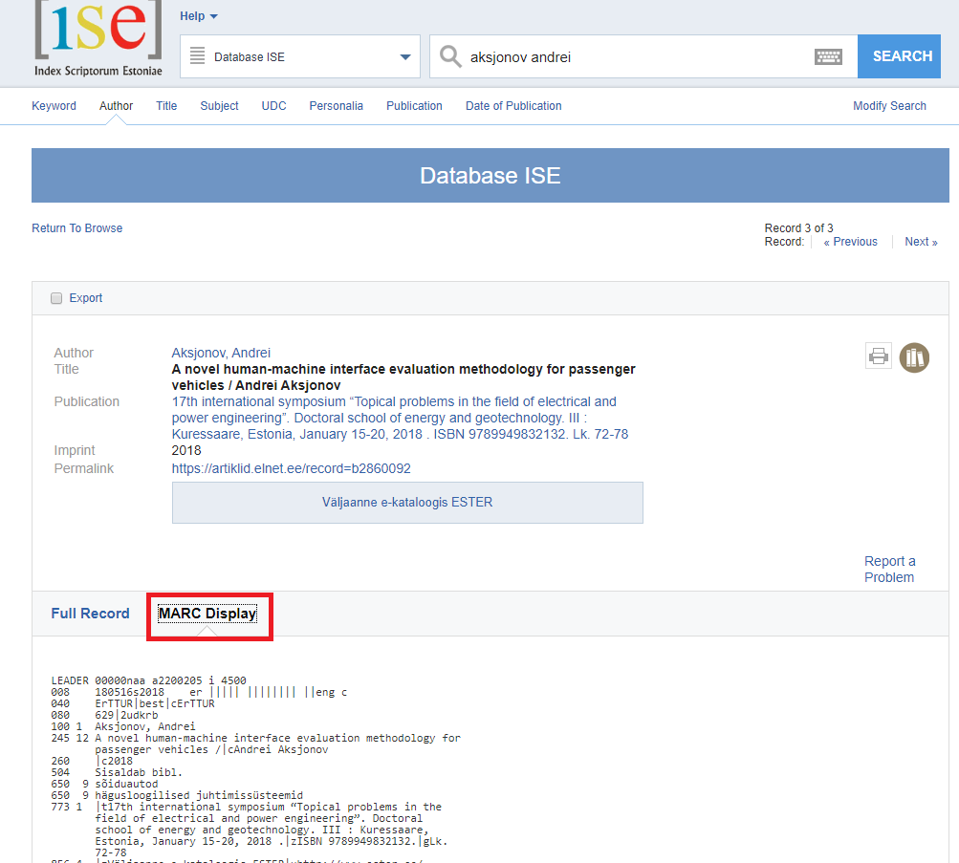This screenshot has height=863, width=959.
Task: Open the Publication search tab
Action: click(414, 106)
